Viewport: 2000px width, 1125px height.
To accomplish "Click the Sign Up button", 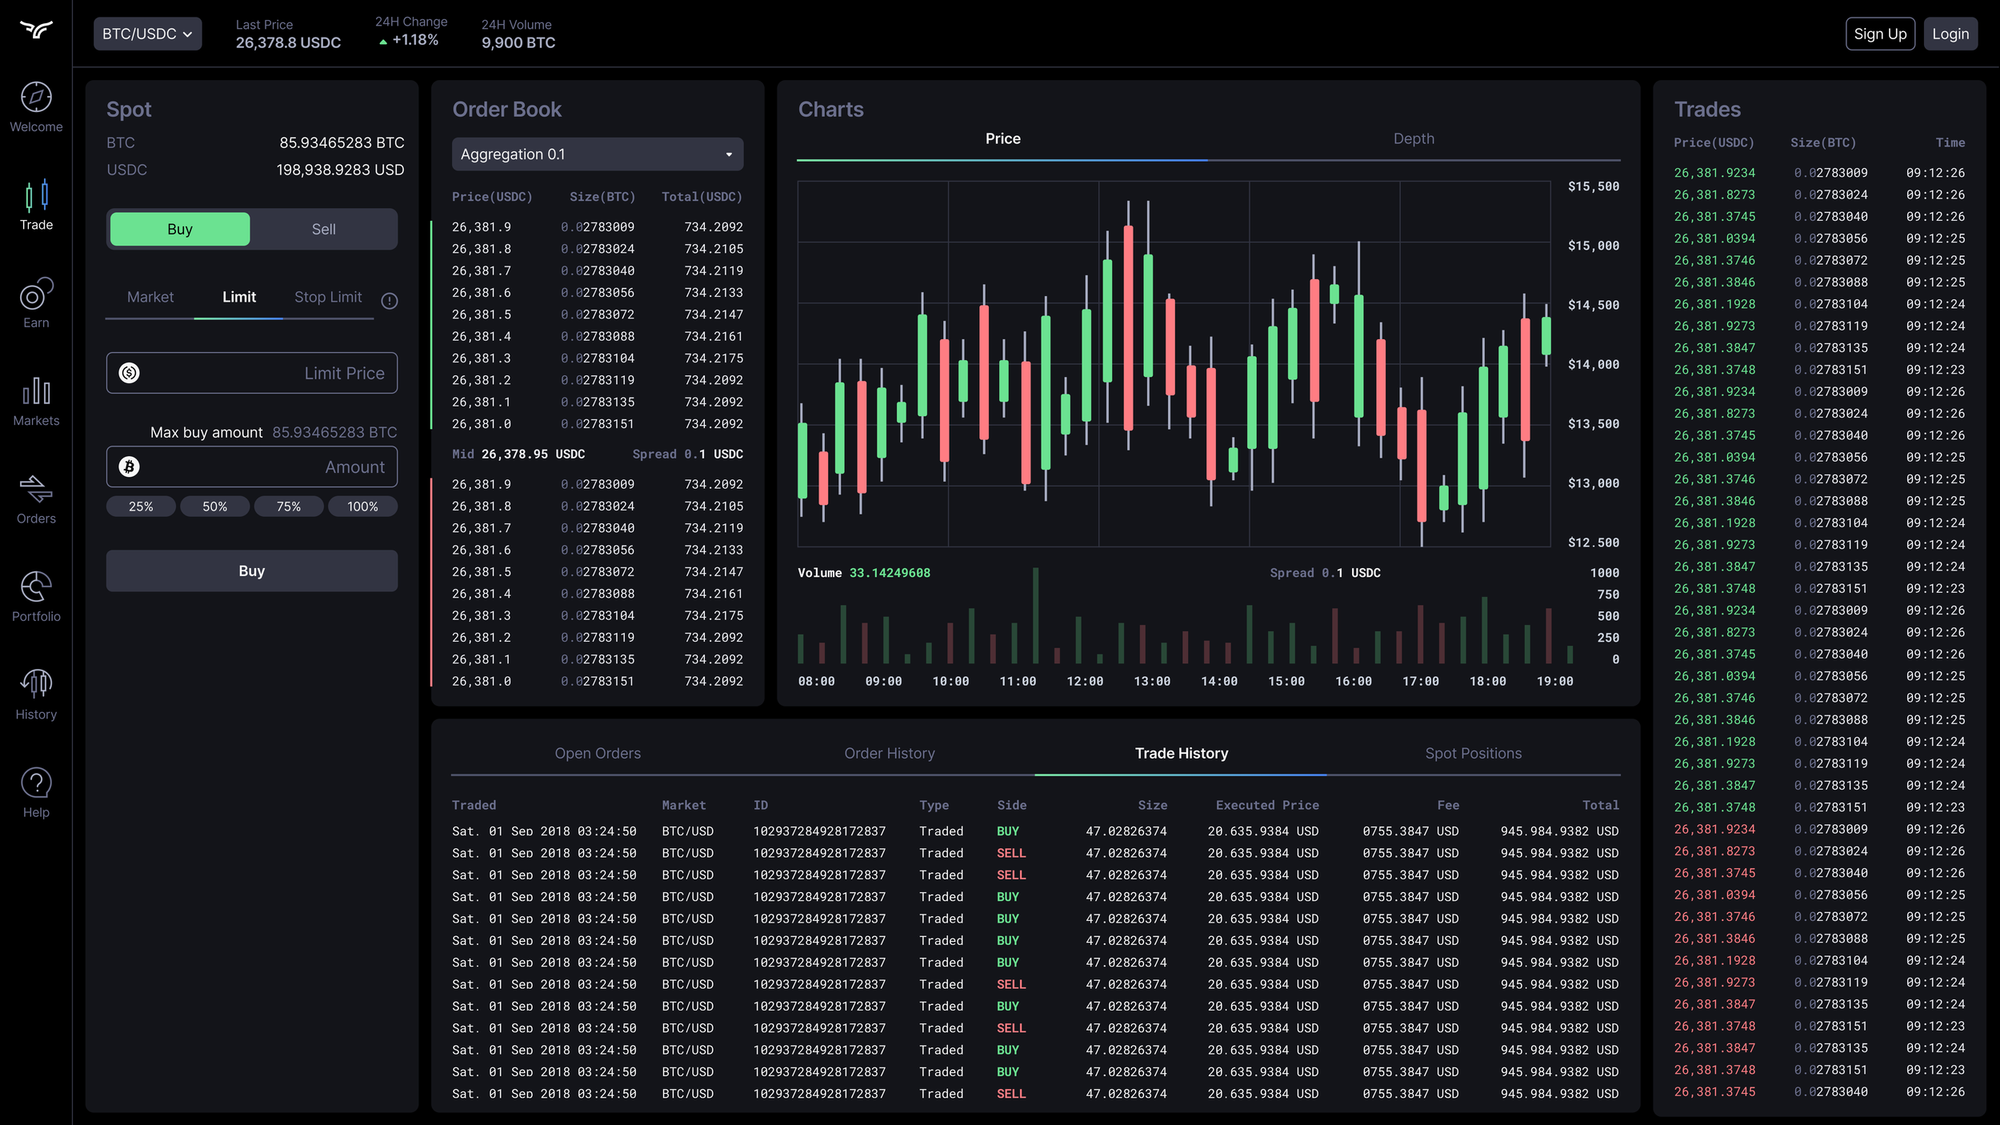I will pos(1880,34).
